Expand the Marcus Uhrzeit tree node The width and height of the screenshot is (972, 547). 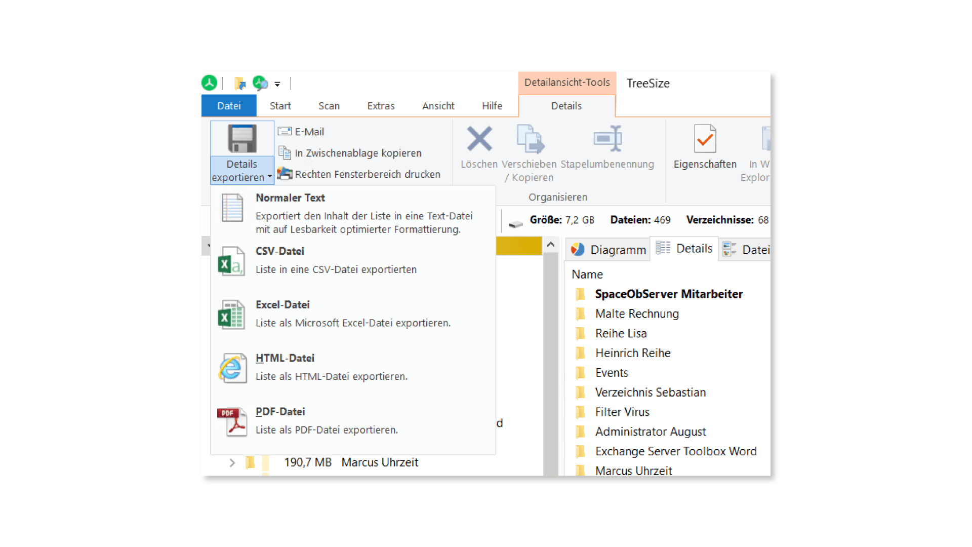pos(232,462)
